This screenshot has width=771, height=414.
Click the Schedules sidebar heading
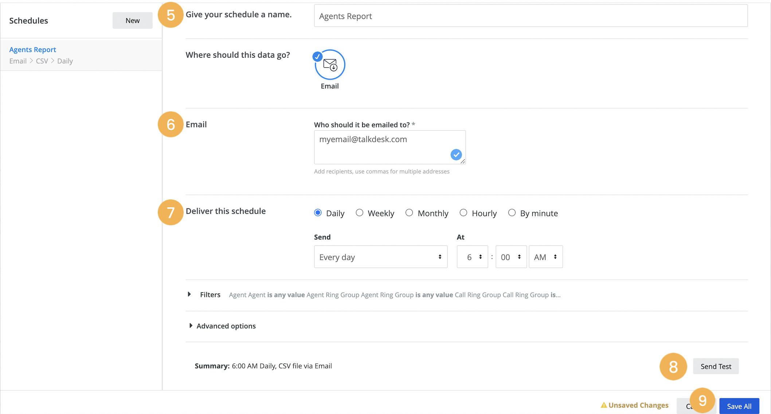pyautogui.click(x=28, y=21)
